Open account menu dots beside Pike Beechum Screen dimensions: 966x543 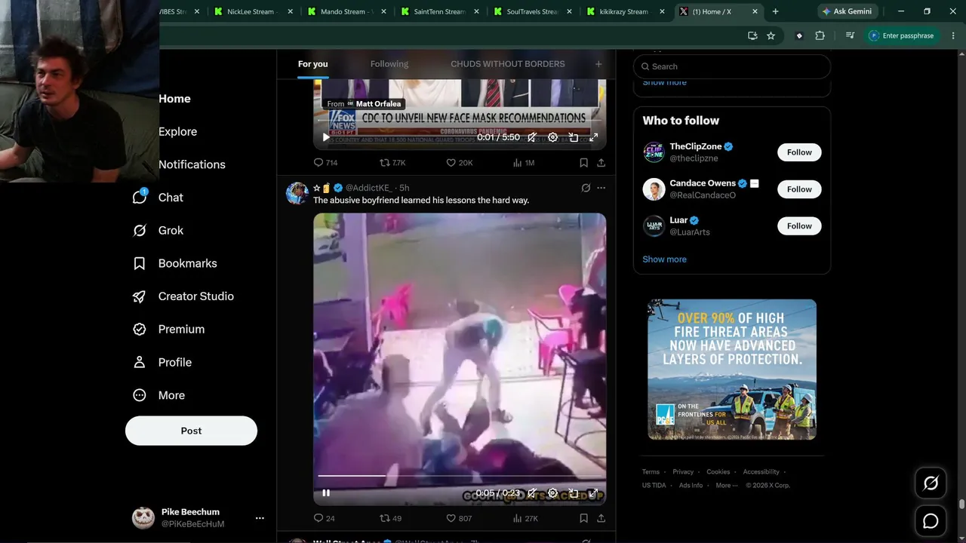(x=260, y=518)
